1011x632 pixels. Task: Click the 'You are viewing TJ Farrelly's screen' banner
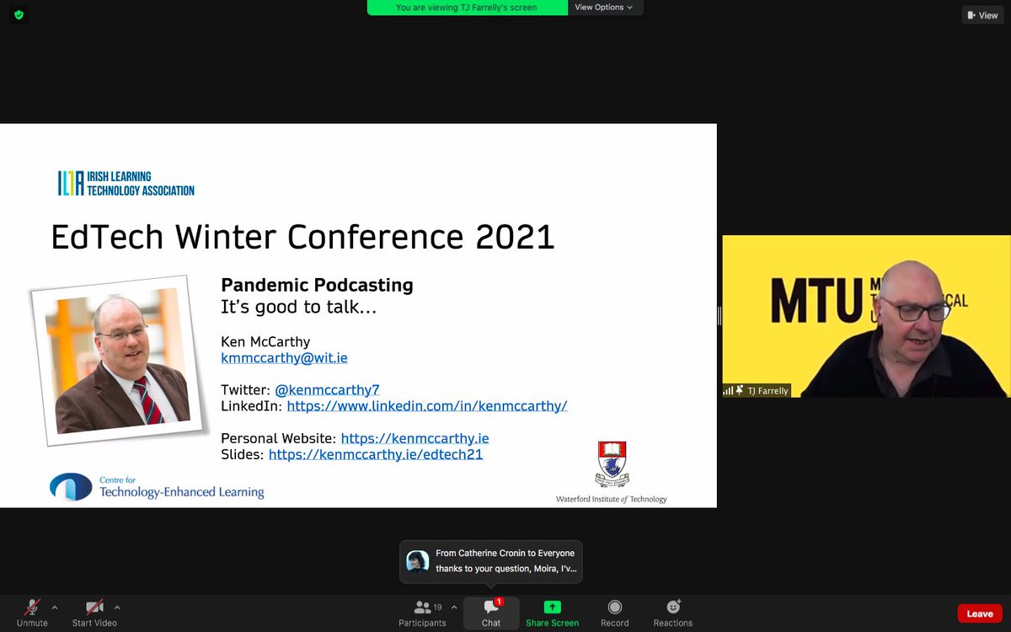point(467,8)
